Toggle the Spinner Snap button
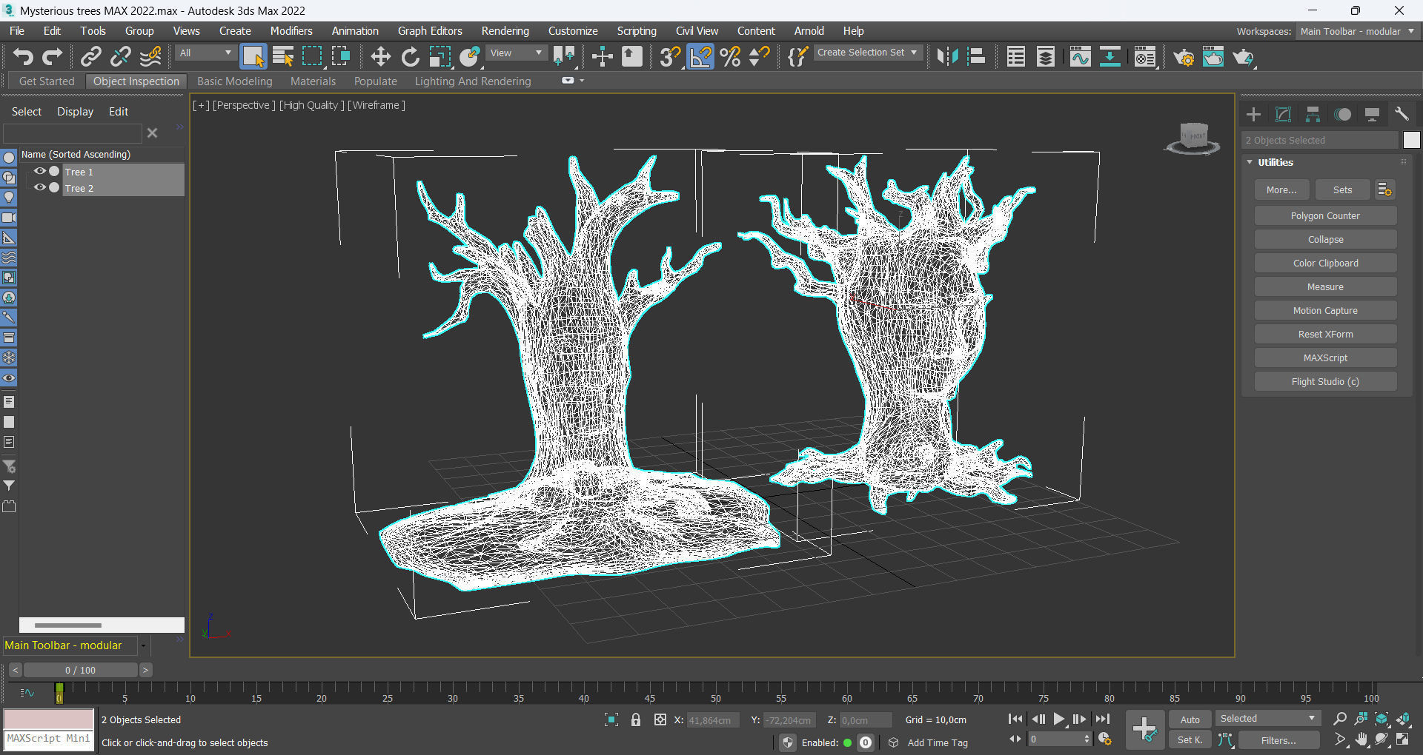The height and width of the screenshot is (755, 1423). point(760,57)
